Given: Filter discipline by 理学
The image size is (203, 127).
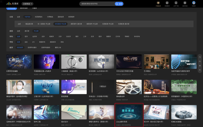Looking at the screenshot, I should click(x=77, y=37).
